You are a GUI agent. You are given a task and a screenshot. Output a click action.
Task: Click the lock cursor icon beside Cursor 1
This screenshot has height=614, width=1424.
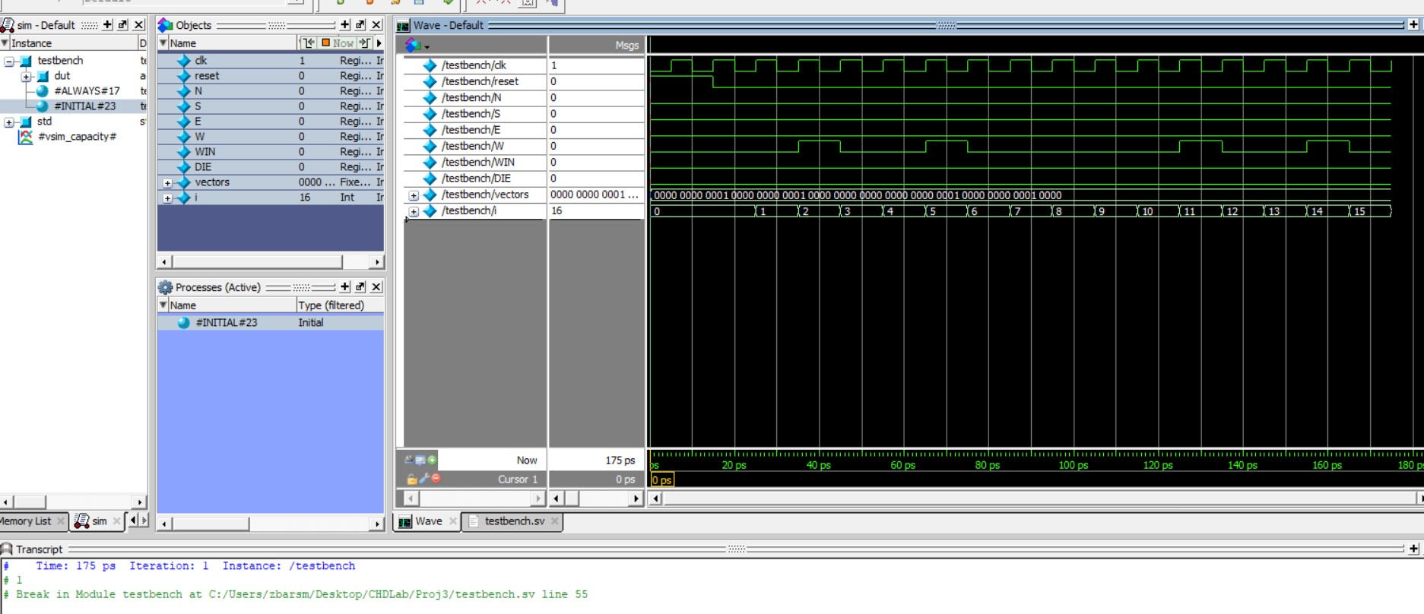(x=411, y=479)
